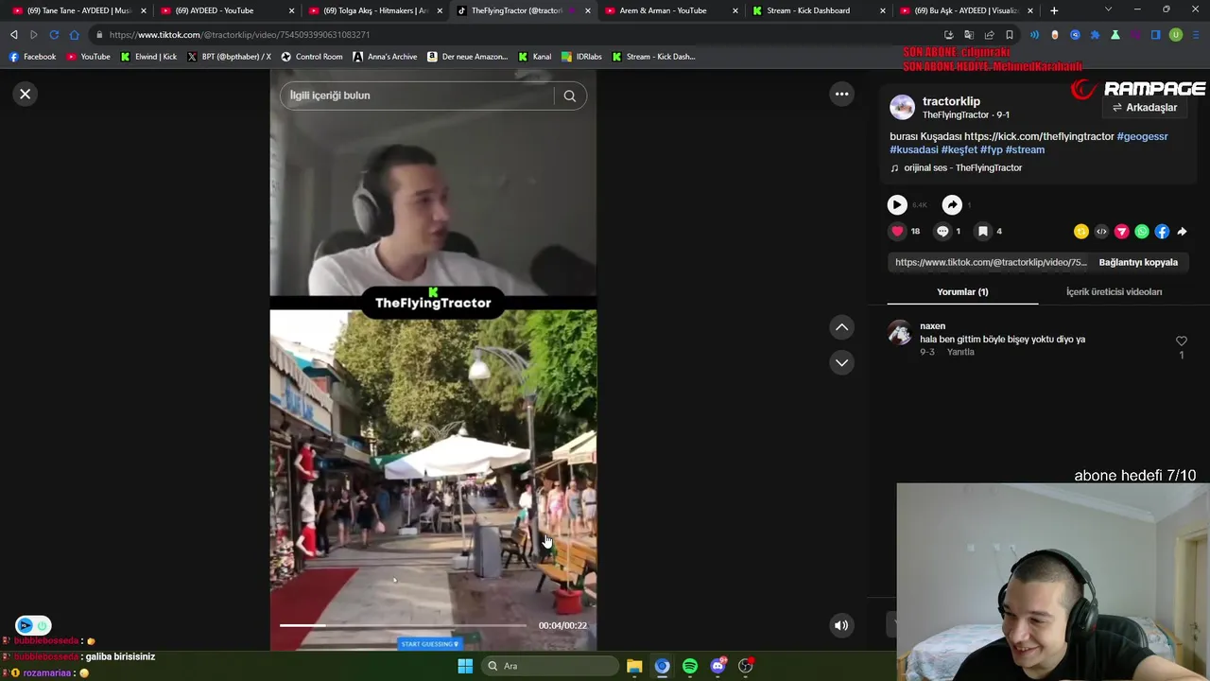Screen dimensions: 1210x681
Task: Click the İlgili içeriği bulun search field
Action: (417, 96)
